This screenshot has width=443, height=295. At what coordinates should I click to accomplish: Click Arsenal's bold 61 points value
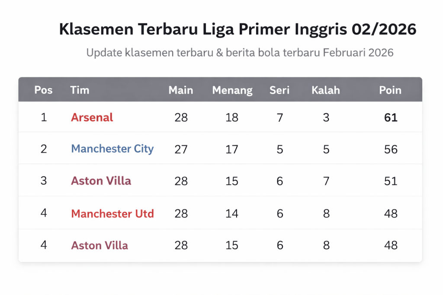[391, 117]
